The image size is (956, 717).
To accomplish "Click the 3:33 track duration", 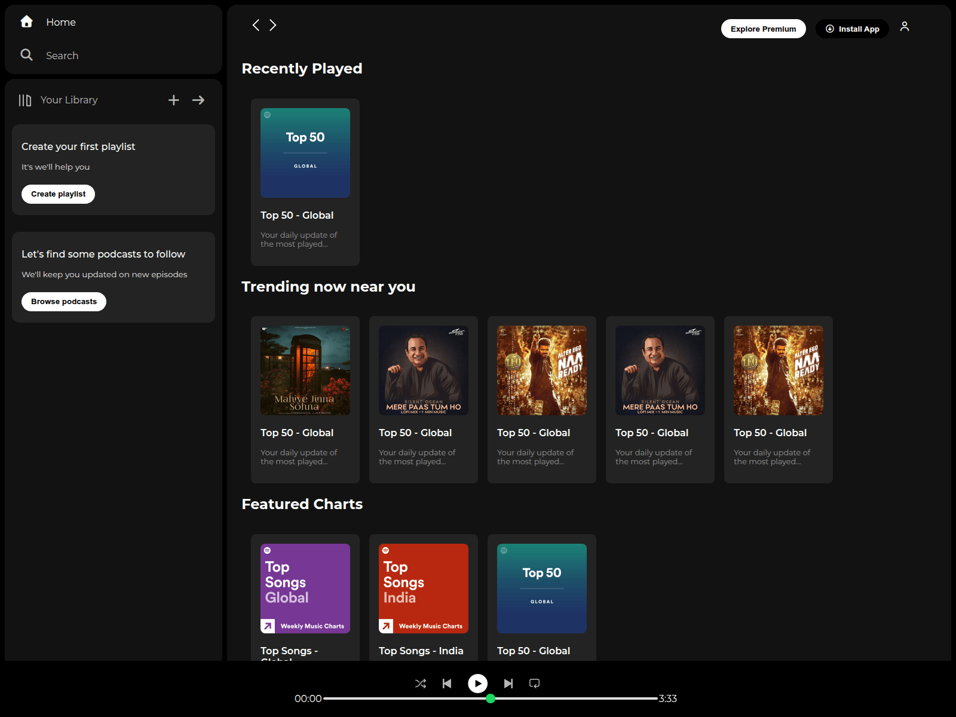I will pyautogui.click(x=667, y=698).
